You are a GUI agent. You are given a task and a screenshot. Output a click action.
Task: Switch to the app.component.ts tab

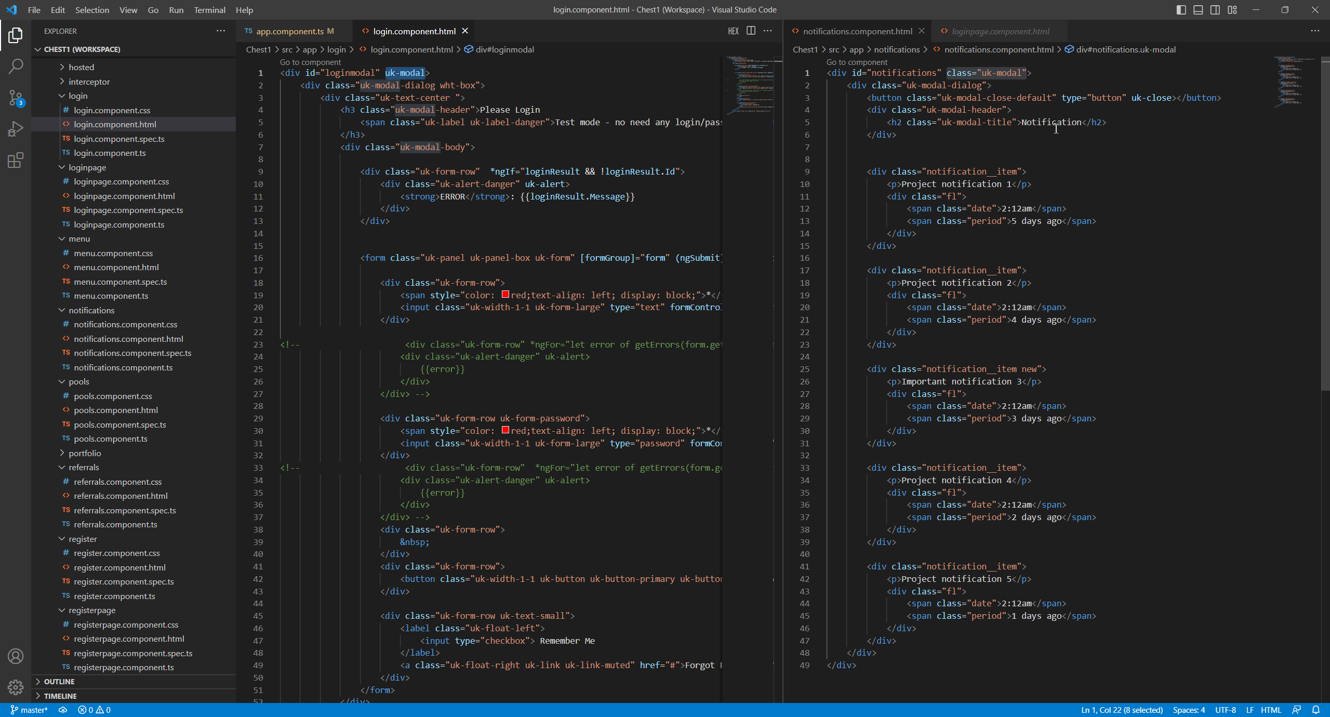pos(289,31)
